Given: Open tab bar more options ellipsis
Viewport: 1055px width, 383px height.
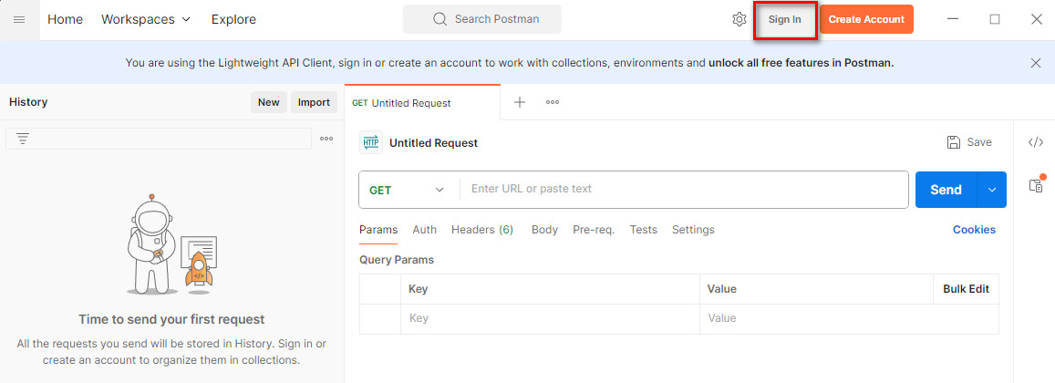Looking at the screenshot, I should pos(553,102).
